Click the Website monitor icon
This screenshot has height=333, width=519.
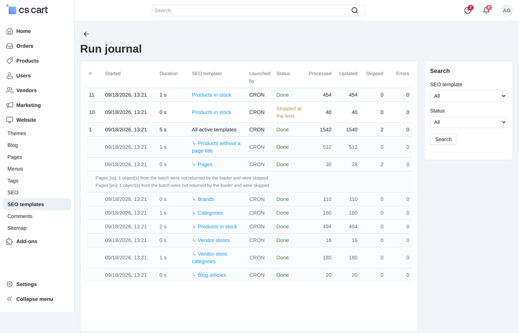[10, 120]
